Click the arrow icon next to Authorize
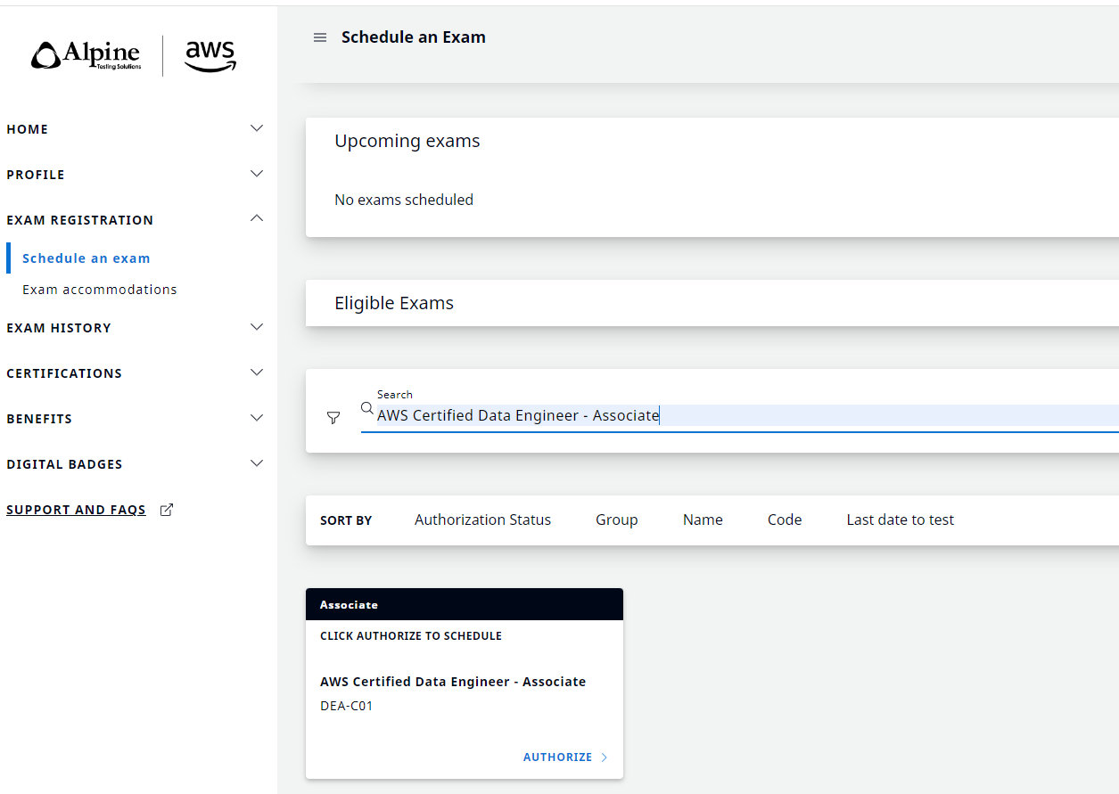This screenshot has height=794, width=1119. point(605,757)
